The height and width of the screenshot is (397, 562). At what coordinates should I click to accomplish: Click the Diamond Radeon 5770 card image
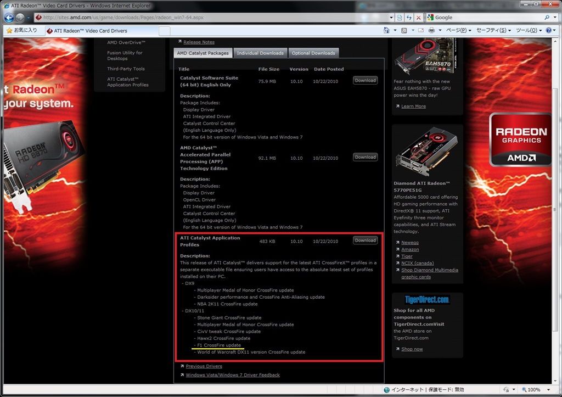coord(426,152)
